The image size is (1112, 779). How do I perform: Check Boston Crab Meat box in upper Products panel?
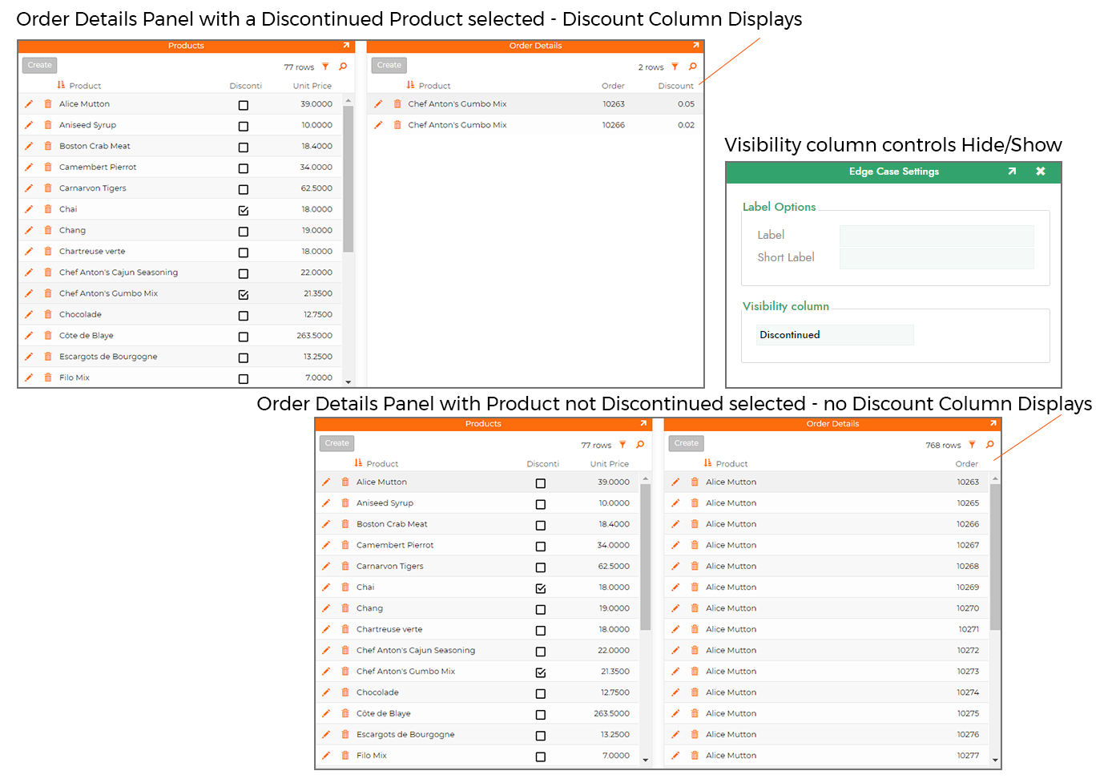[x=244, y=147]
